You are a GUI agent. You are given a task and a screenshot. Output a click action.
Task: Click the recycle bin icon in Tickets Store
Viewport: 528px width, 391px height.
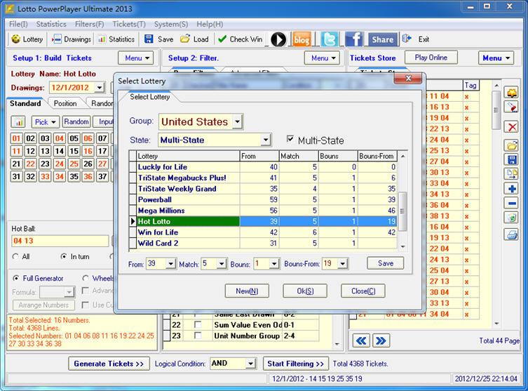511,218
